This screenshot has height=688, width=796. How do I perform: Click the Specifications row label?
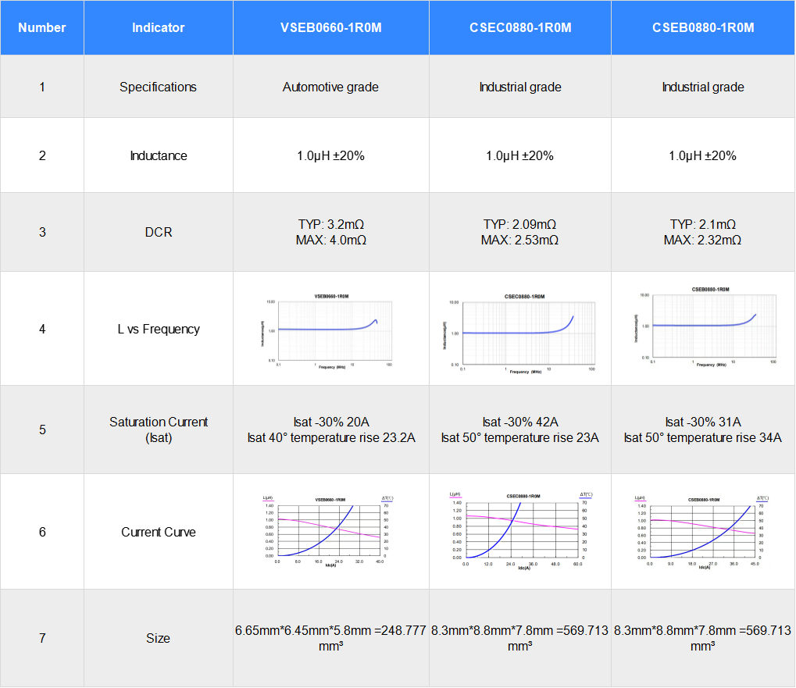tap(158, 87)
